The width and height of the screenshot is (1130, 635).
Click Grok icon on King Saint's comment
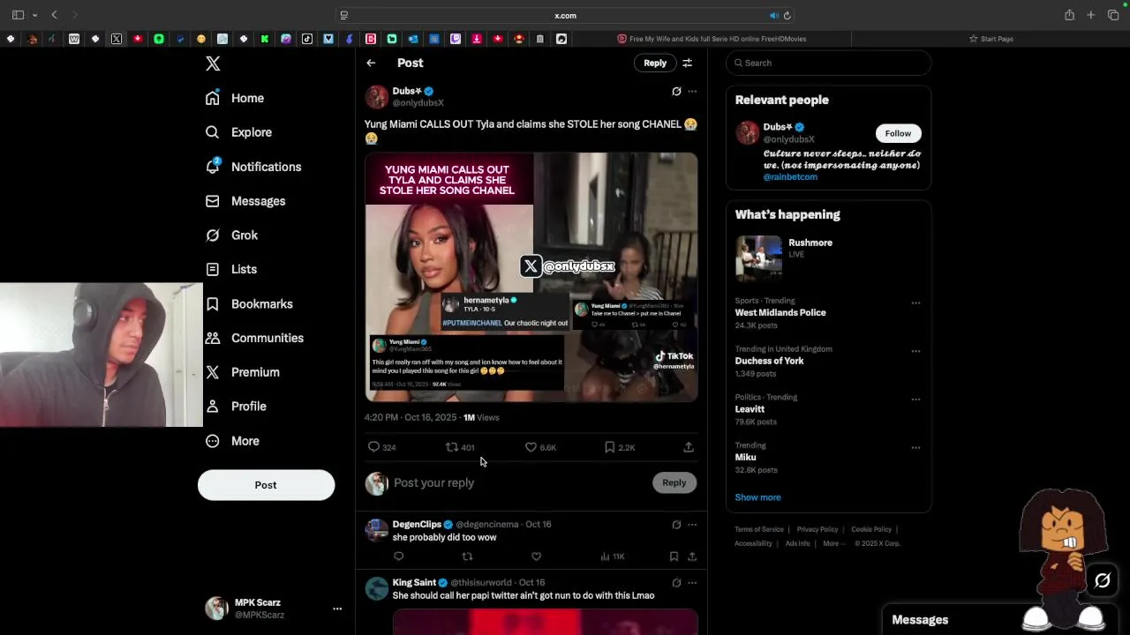(676, 582)
